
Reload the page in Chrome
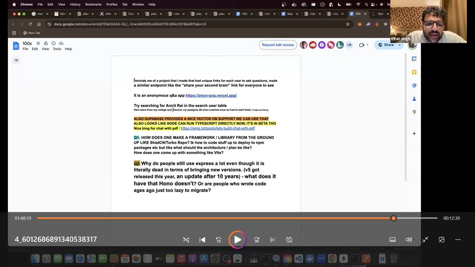pyautogui.click(x=30, y=24)
